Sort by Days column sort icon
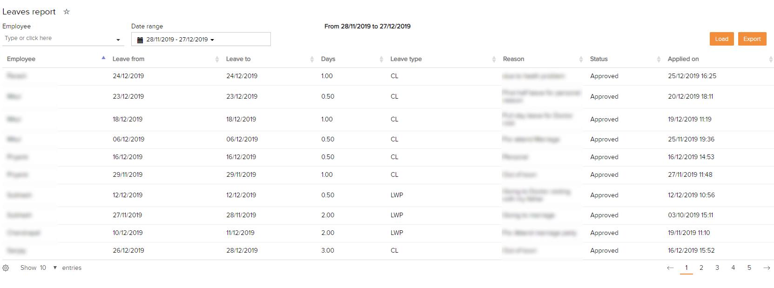This screenshot has width=774, height=288. pos(381,59)
